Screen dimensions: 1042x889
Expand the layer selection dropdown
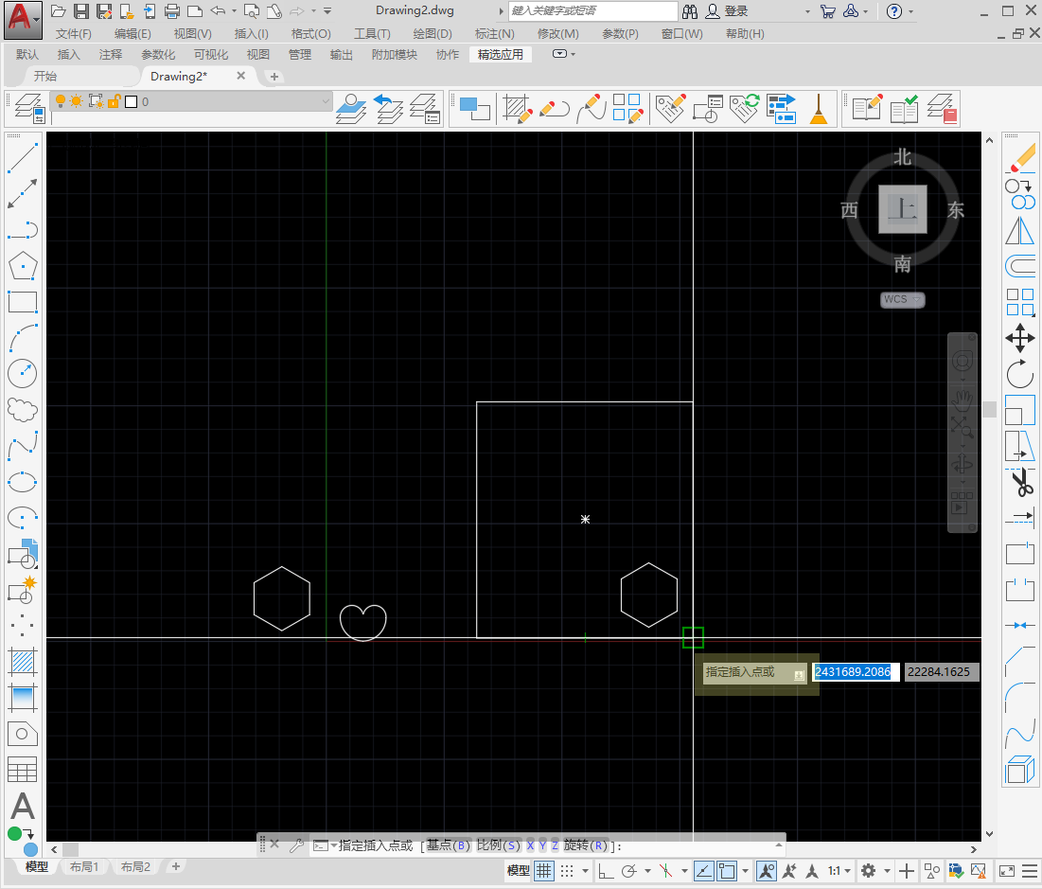[x=326, y=101]
